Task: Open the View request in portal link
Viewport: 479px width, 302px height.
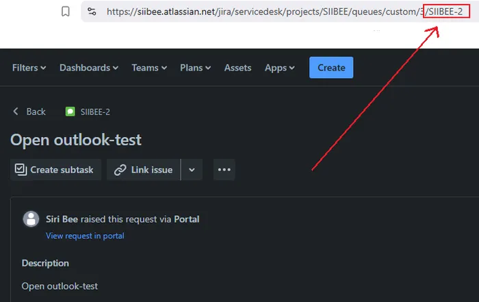Action: pyautogui.click(x=85, y=236)
